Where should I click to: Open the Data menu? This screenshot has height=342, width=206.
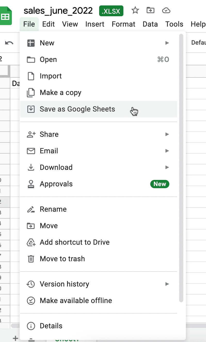[x=150, y=24]
